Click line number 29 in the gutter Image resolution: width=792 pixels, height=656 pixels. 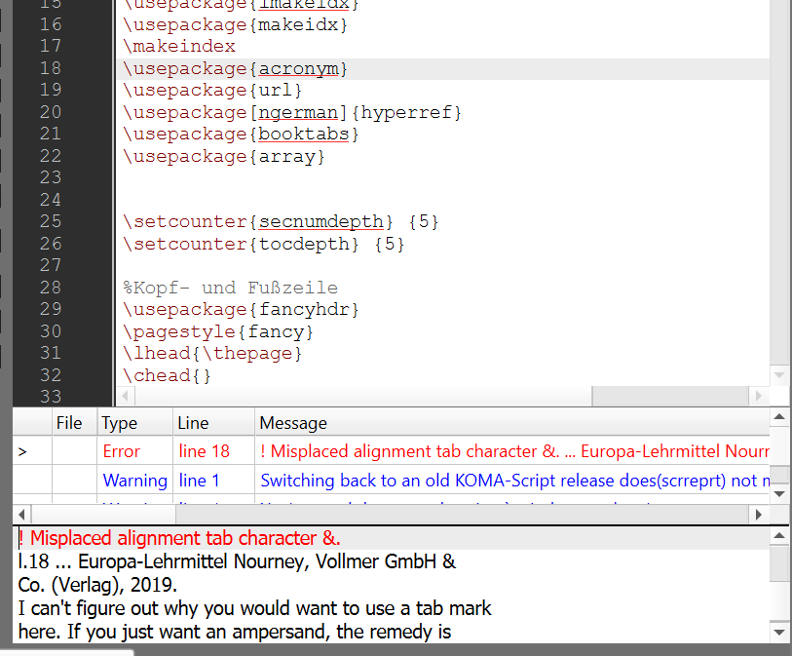(x=50, y=309)
